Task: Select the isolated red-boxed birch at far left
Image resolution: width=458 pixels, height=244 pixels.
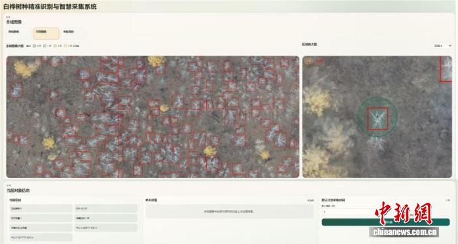Action: (x=16, y=90)
